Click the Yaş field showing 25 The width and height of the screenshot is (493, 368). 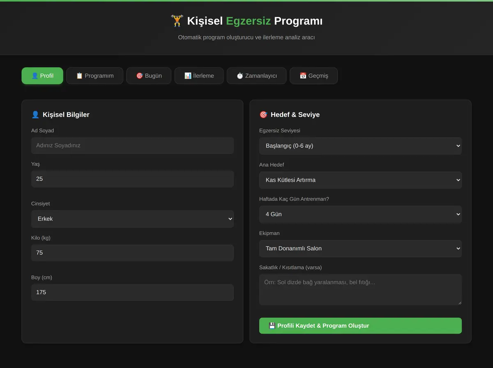click(132, 179)
